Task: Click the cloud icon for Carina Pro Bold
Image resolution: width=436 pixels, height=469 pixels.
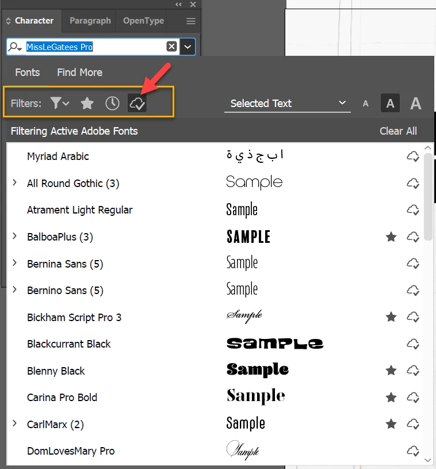Action: point(413,398)
